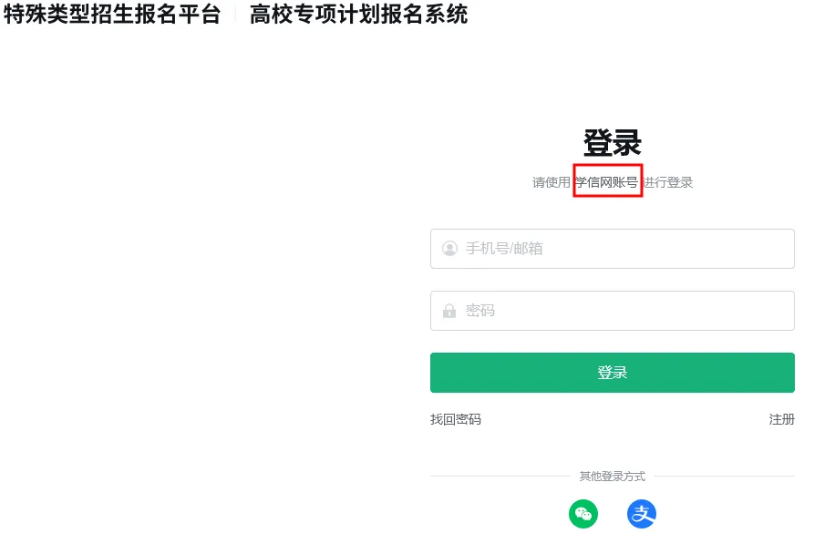Focus the 手机号/邮箱 input field

613,249
